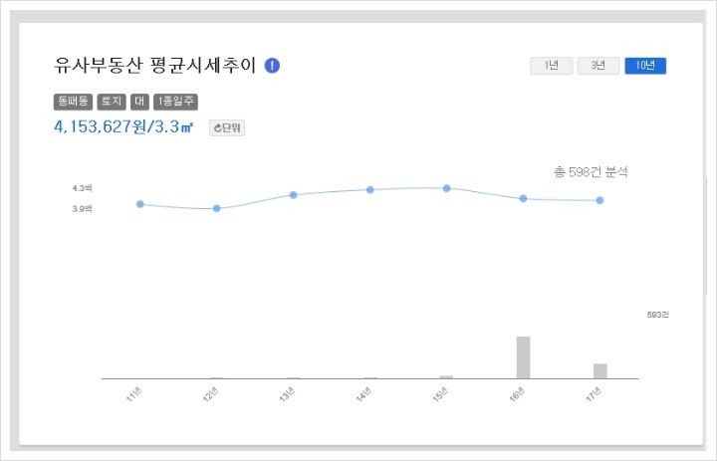This screenshot has height=461, width=717.
Task: Click the line chart data point for 11년
Action: [140, 204]
